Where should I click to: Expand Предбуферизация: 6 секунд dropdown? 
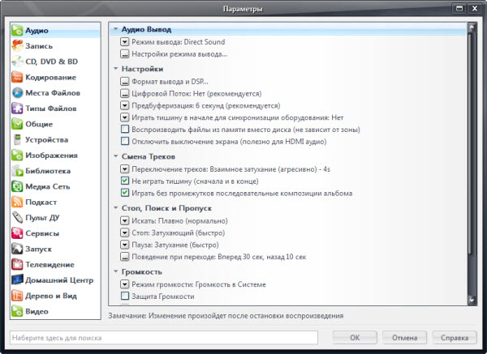(x=124, y=105)
